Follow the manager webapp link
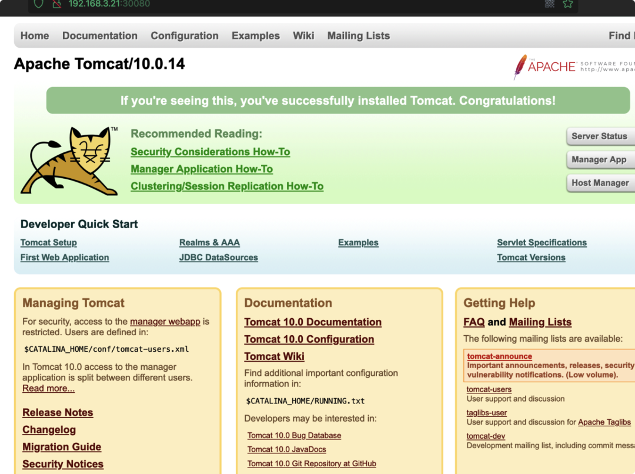Image resolution: width=635 pixels, height=474 pixels. 165,322
